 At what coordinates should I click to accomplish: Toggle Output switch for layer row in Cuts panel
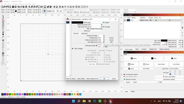click(151, 20)
